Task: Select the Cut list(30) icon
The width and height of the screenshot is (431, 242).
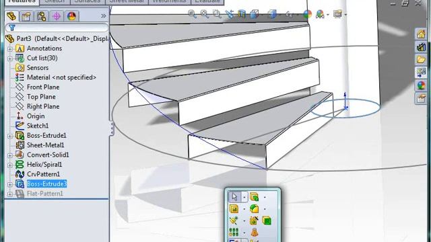Action: [x=20, y=58]
